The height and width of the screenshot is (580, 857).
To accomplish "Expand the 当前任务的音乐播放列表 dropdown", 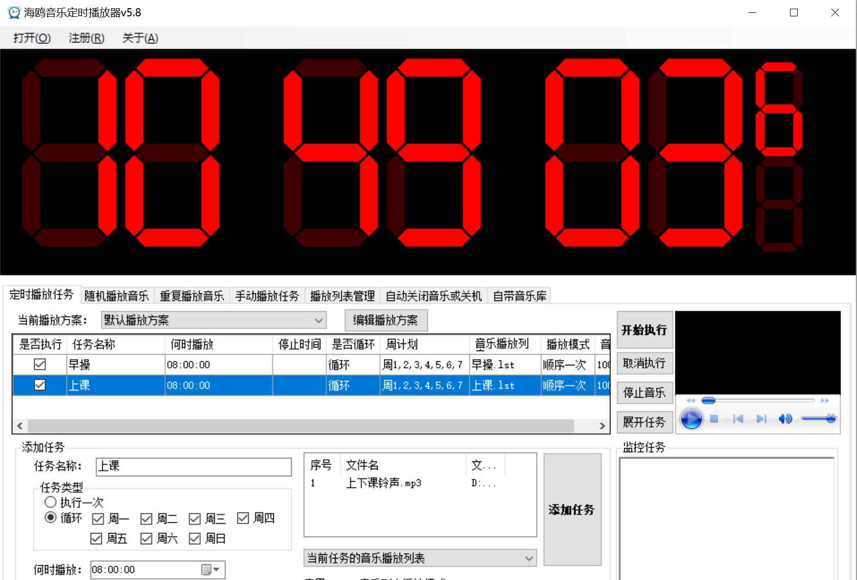I will [x=529, y=558].
